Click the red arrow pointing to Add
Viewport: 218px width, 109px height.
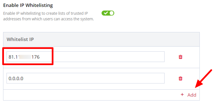(x=203, y=79)
